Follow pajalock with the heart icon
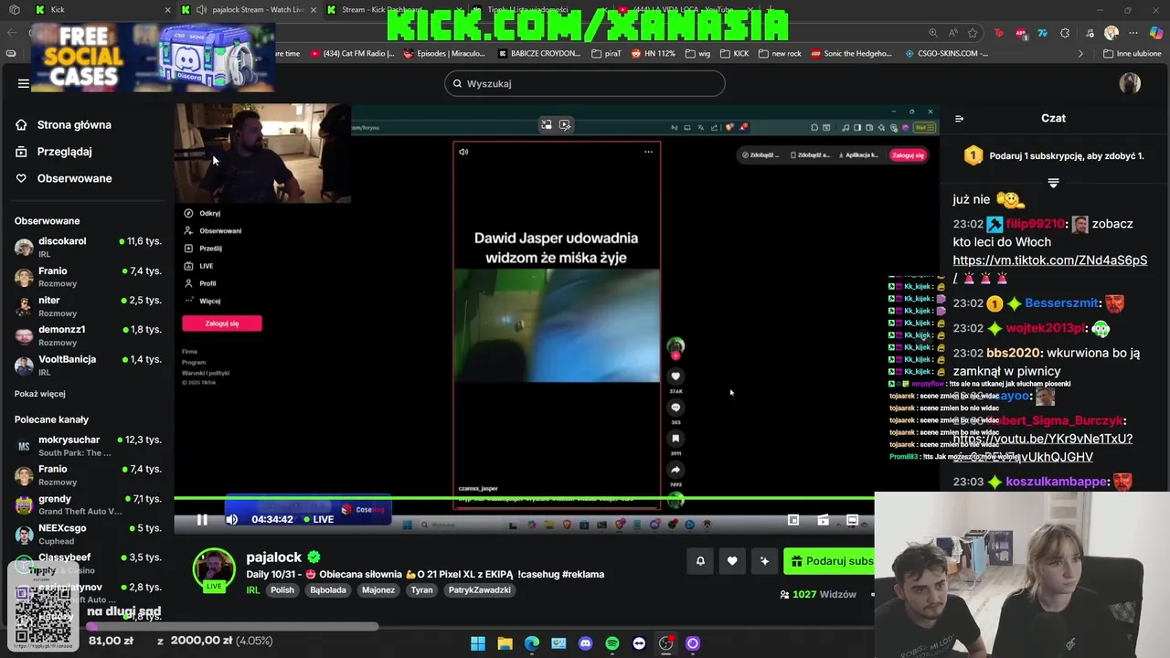Viewport: 1170px width, 658px height. pyautogui.click(x=732, y=561)
